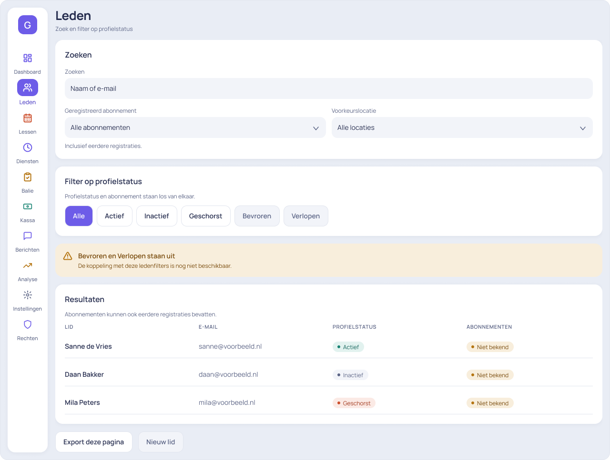Focus the Naam of e-mail search field

click(x=329, y=88)
